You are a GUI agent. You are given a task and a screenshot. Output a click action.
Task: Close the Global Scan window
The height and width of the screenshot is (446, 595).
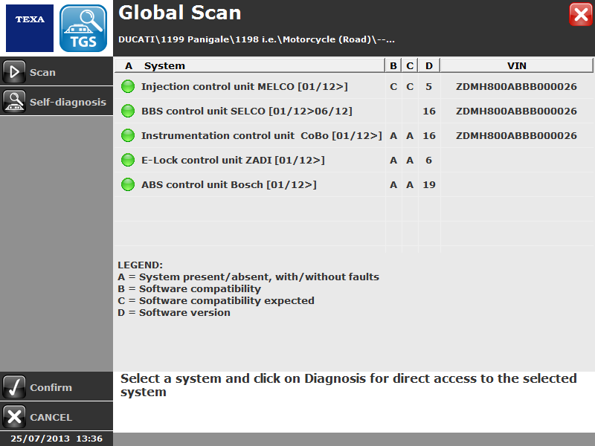[x=581, y=15]
